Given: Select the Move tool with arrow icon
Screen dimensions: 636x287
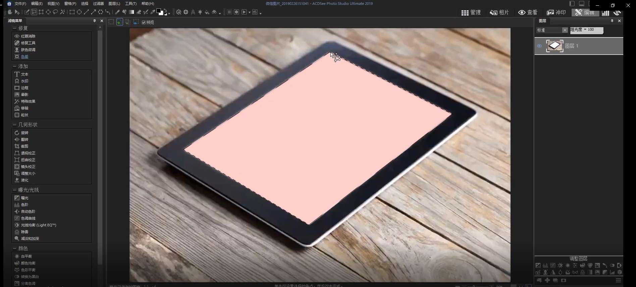Looking at the screenshot, I should tap(17, 12).
